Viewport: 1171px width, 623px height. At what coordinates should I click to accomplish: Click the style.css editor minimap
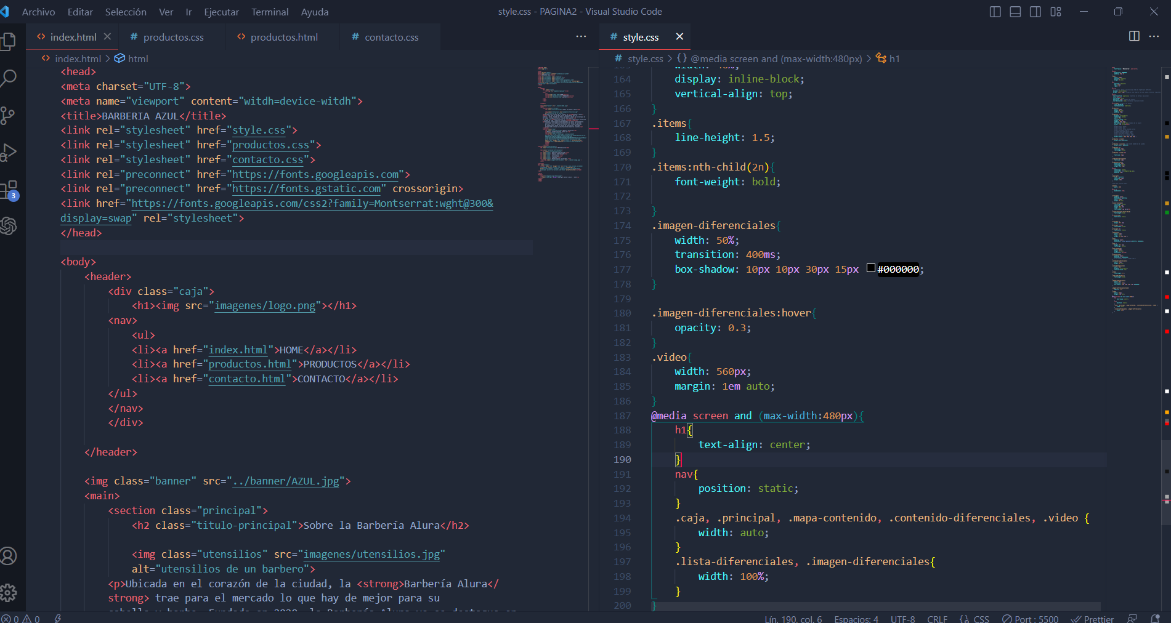click(1135, 190)
